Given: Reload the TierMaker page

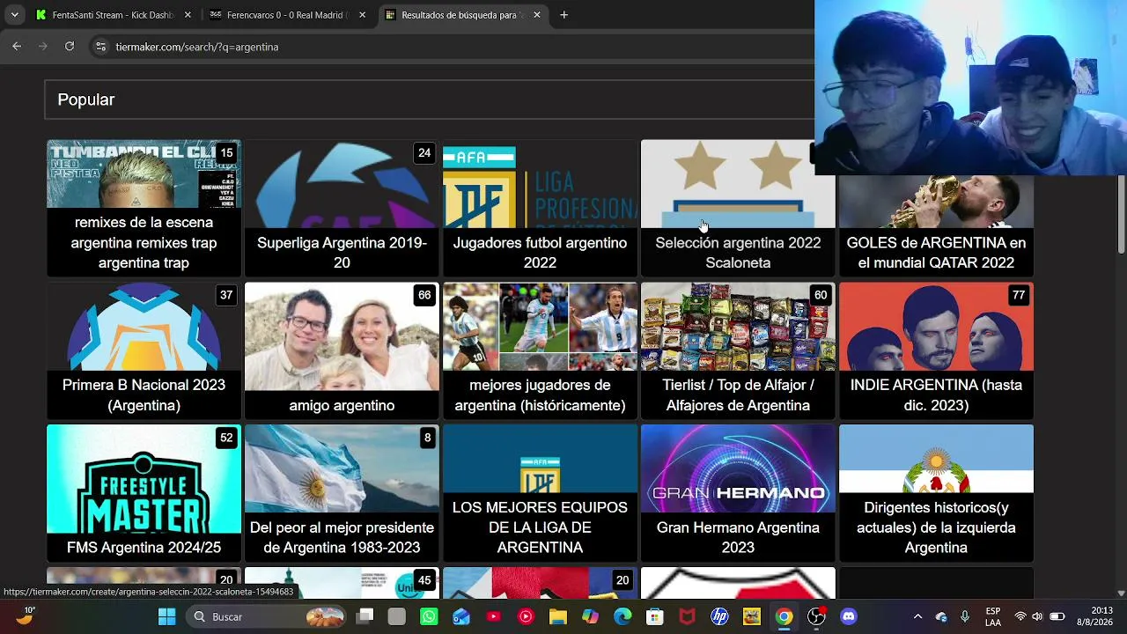Looking at the screenshot, I should 70,47.
